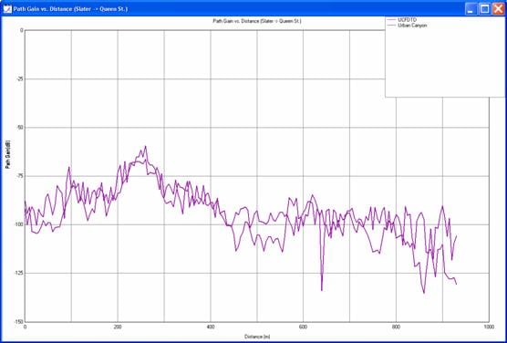This screenshot has width=507, height=343.
Task: Click the Distance [m] x-axis label
Action: click(x=257, y=337)
